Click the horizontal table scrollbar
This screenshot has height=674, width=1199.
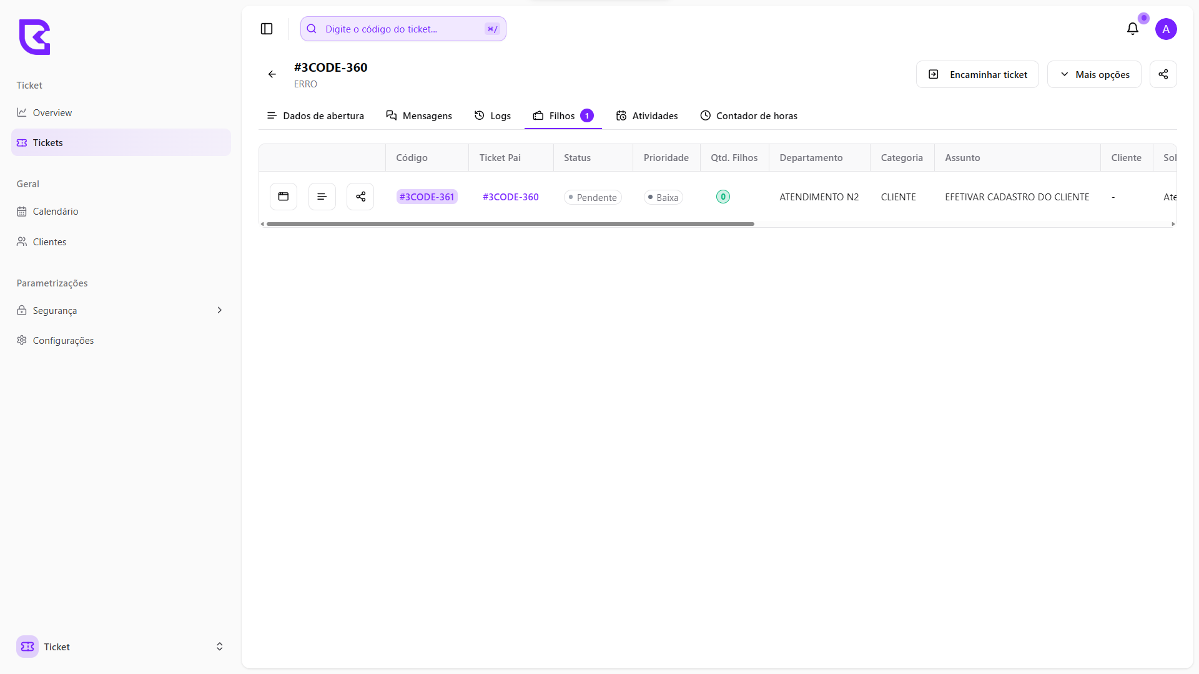[510, 224]
